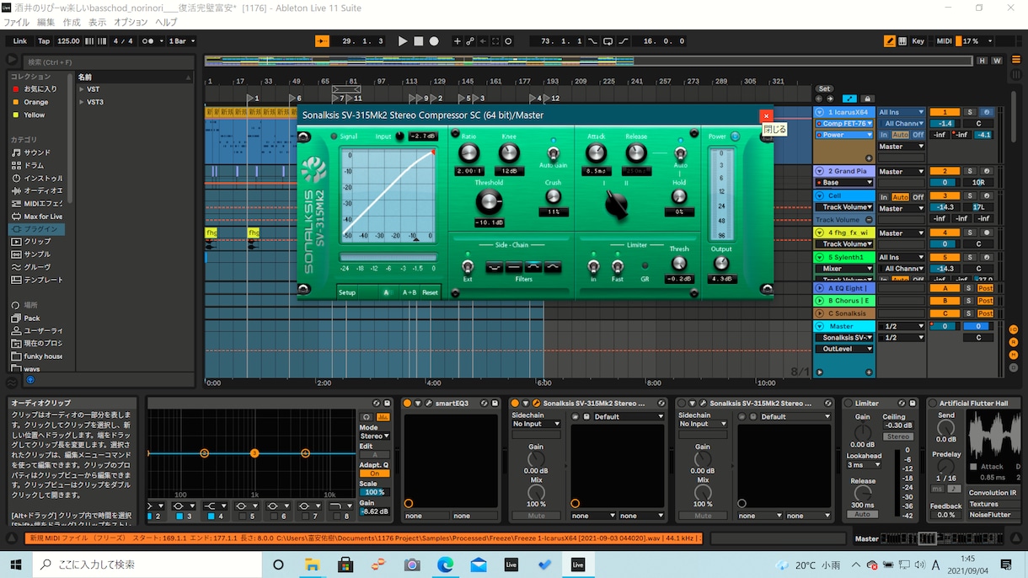Toggle compressor Power switch in Sonalksis plugin
1028x578 pixels.
coord(735,136)
